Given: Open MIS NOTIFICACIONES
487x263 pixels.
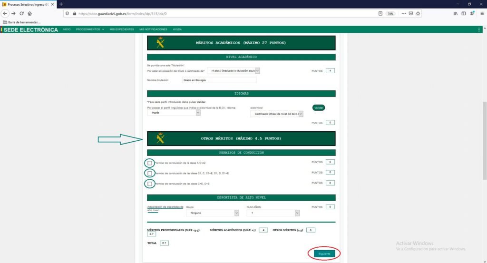Looking at the screenshot, I should [x=153, y=29].
